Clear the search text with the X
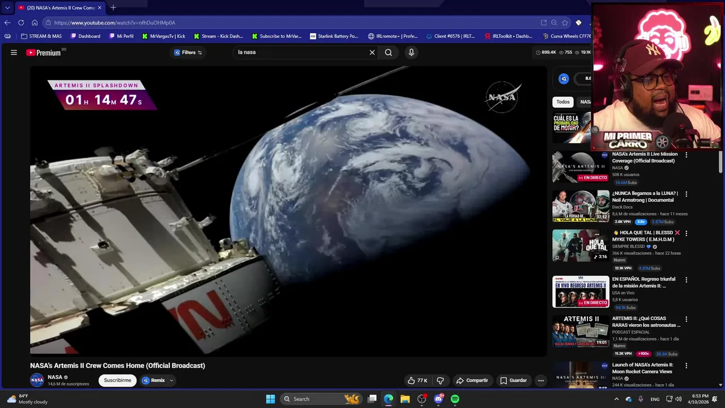Image resolution: width=725 pixels, height=408 pixels. [x=372, y=52]
